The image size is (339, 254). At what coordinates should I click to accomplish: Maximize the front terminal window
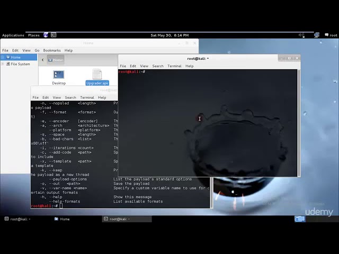point(289,58)
